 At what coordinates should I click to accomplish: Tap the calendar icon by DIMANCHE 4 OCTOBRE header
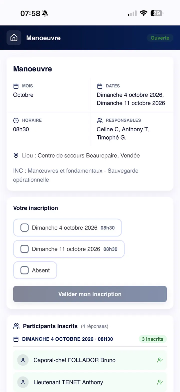tap(16, 339)
